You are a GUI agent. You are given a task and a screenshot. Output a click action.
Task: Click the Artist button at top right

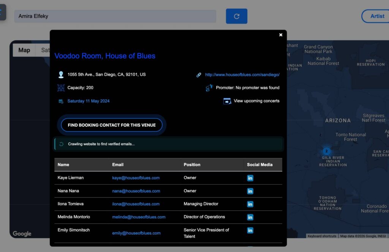376,16
